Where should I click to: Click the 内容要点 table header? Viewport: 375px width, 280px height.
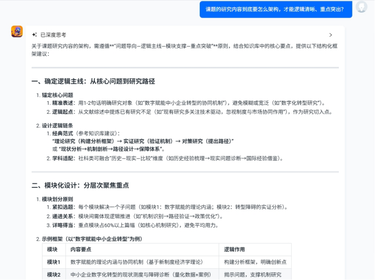(x=142, y=249)
